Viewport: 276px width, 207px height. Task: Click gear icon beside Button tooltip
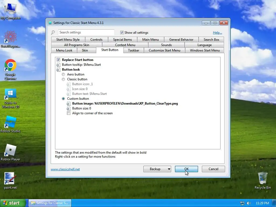pyautogui.click(x=58, y=65)
